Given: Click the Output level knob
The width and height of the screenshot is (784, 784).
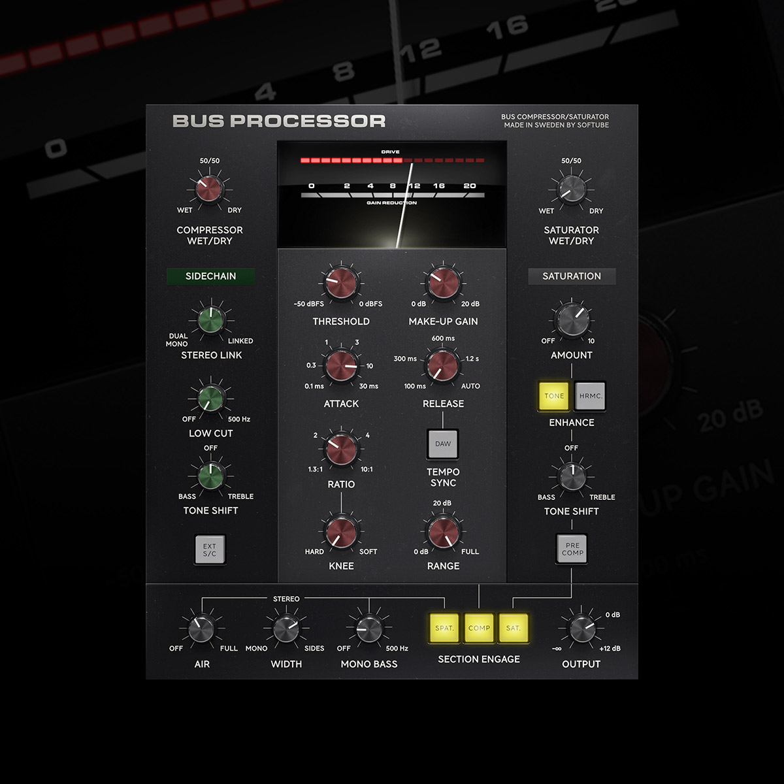Looking at the screenshot, I should [x=581, y=629].
